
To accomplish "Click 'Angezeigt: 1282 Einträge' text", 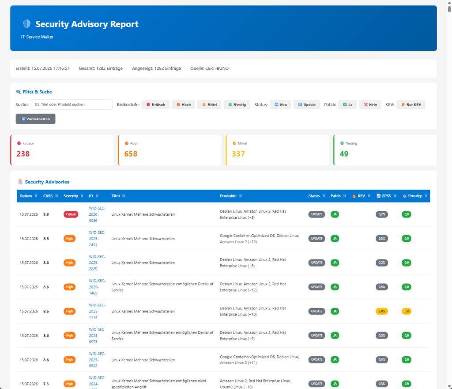I will 156,69.
